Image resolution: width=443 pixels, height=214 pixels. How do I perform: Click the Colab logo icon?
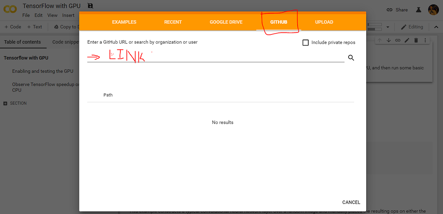(x=10, y=10)
